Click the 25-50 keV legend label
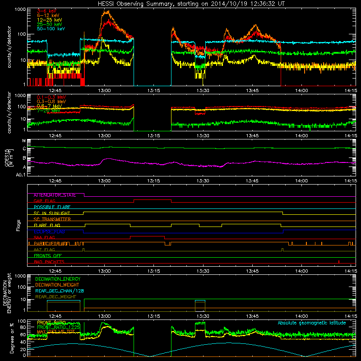This screenshot has width=361, height=361. click(x=50, y=24)
